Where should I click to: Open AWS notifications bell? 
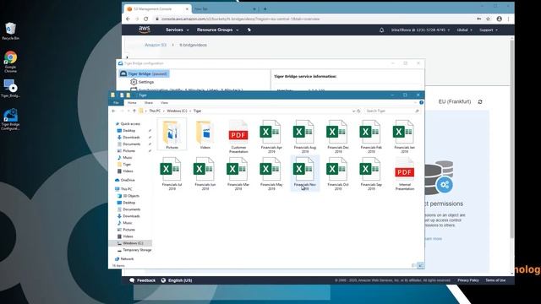pos(381,30)
